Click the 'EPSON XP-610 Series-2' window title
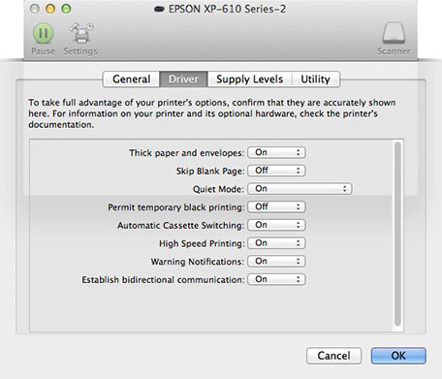 [x=227, y=9]
